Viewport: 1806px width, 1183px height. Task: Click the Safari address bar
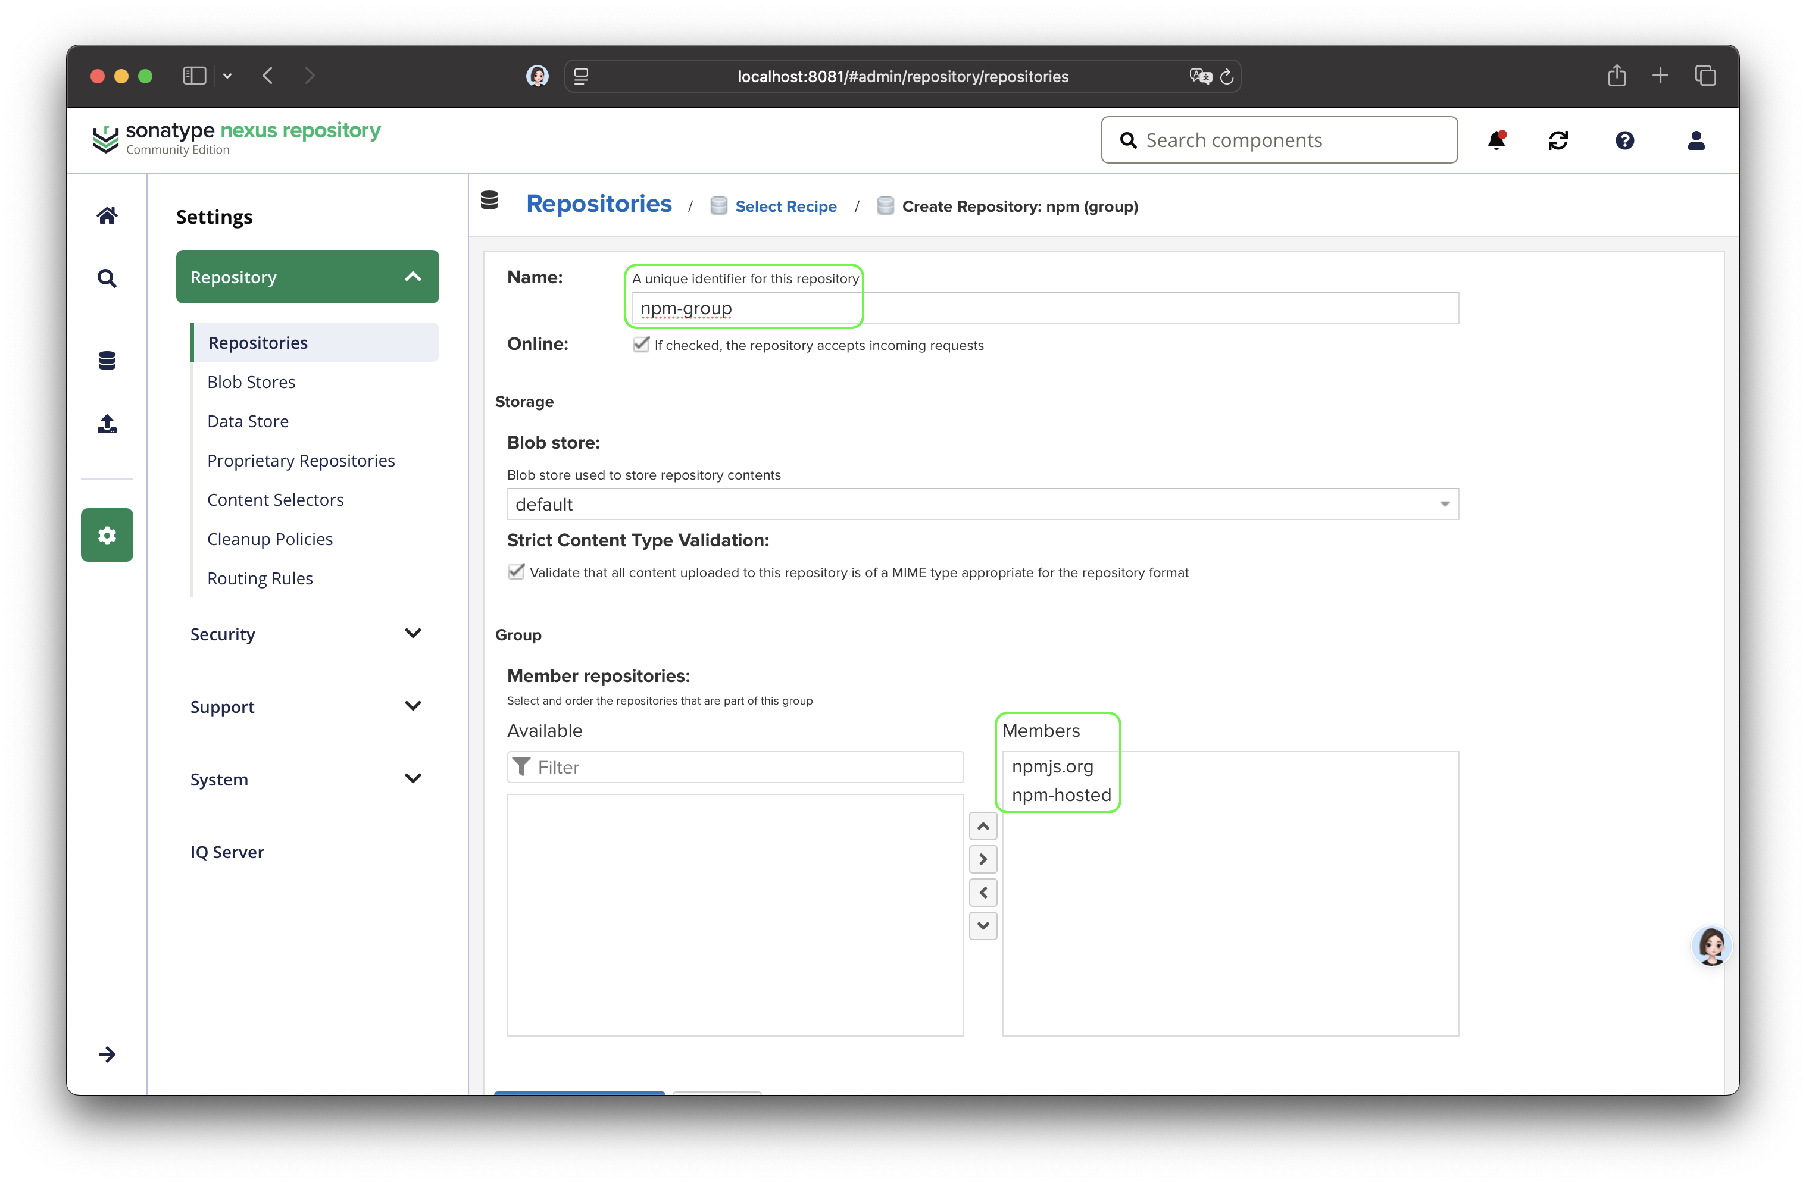[x=903, y=77]
